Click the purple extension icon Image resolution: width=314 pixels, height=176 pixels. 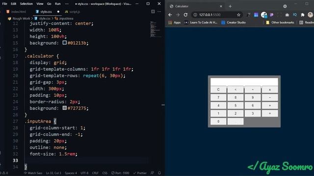(x=271, y=15)
